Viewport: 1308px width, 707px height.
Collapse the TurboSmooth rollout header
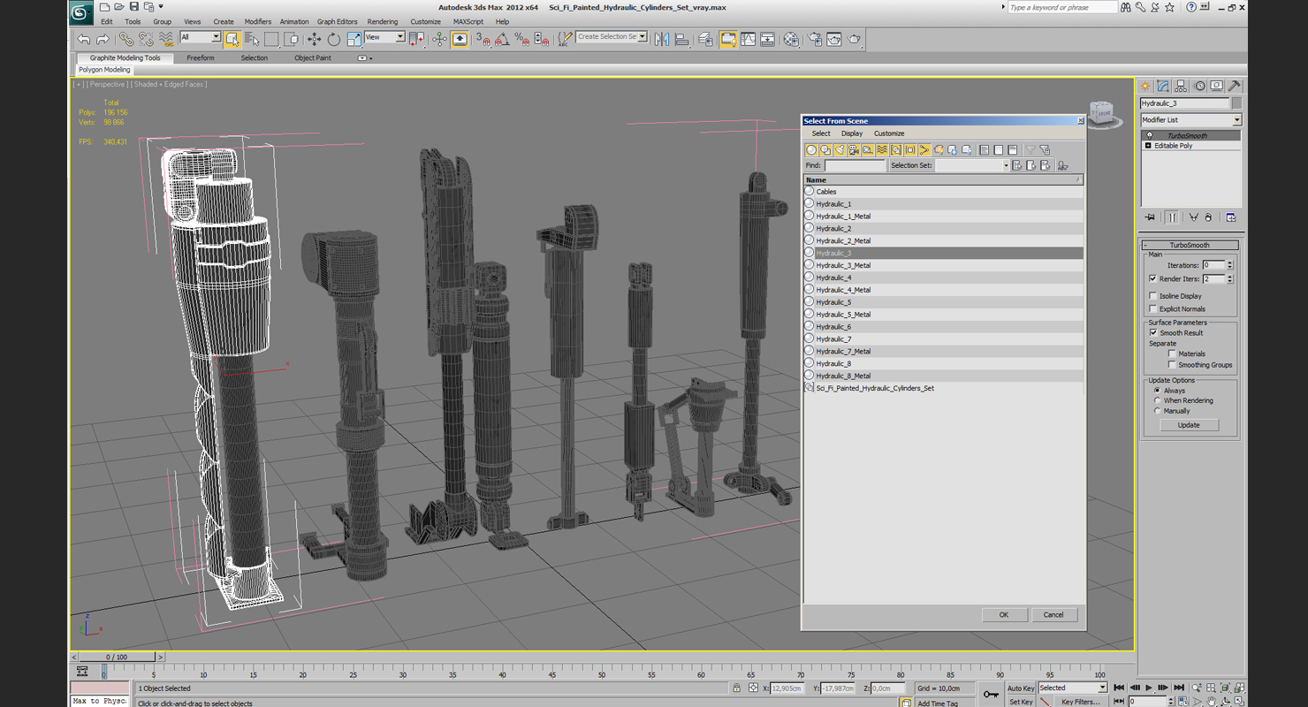point(1189,245)
